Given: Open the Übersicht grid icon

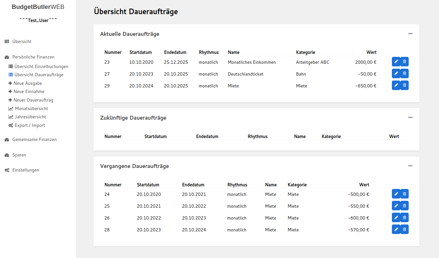Looking at the screenshot, I should [6, 41].
